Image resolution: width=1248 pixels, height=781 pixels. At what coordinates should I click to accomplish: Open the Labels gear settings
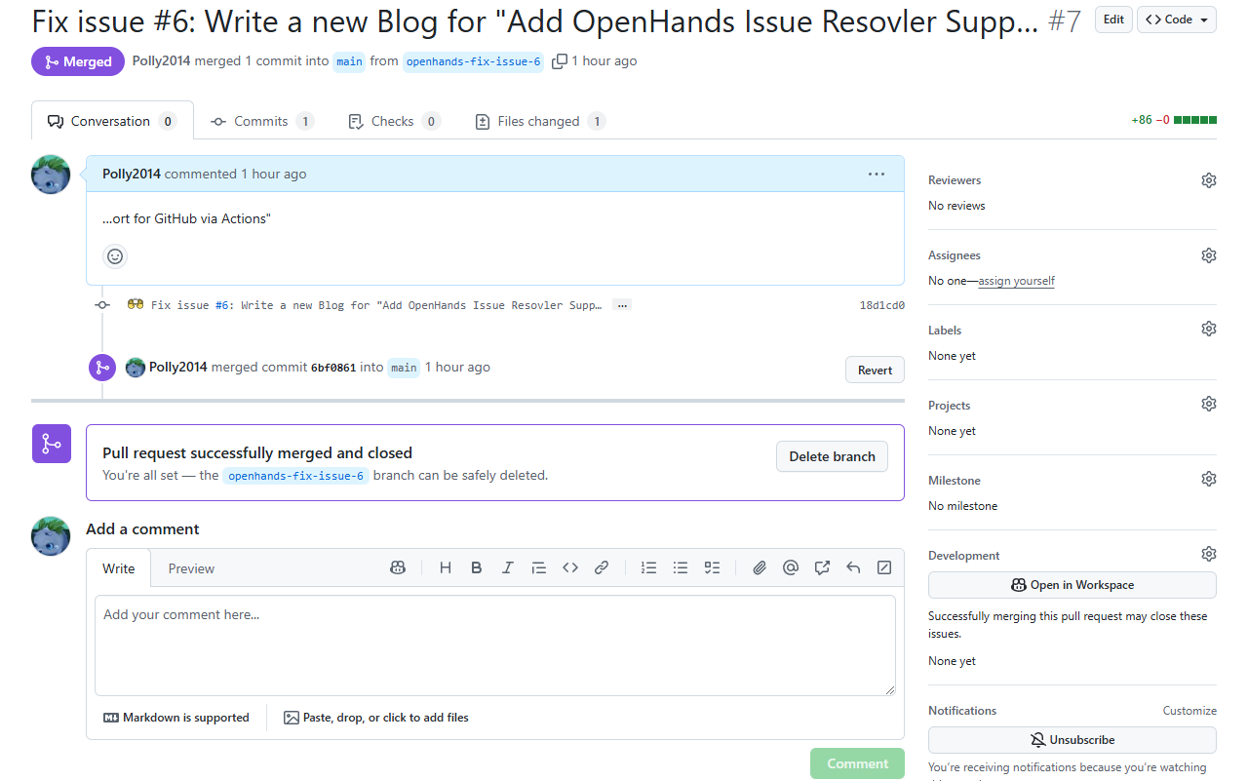(1209, 329)
